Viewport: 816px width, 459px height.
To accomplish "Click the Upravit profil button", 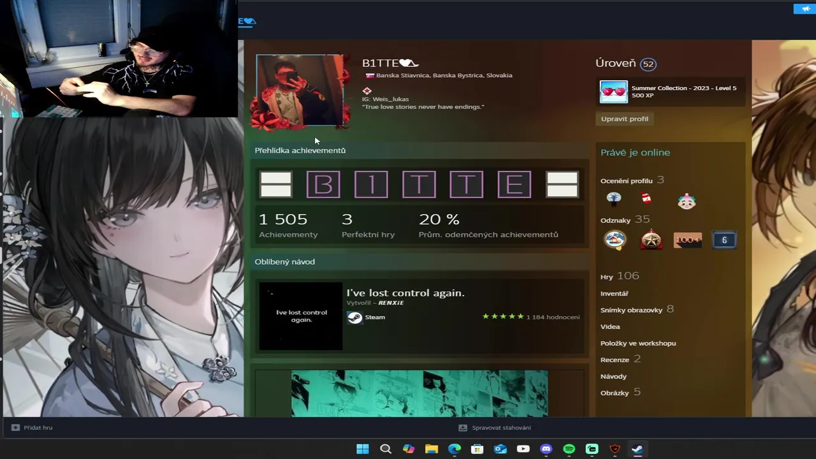I will point(625,119).
